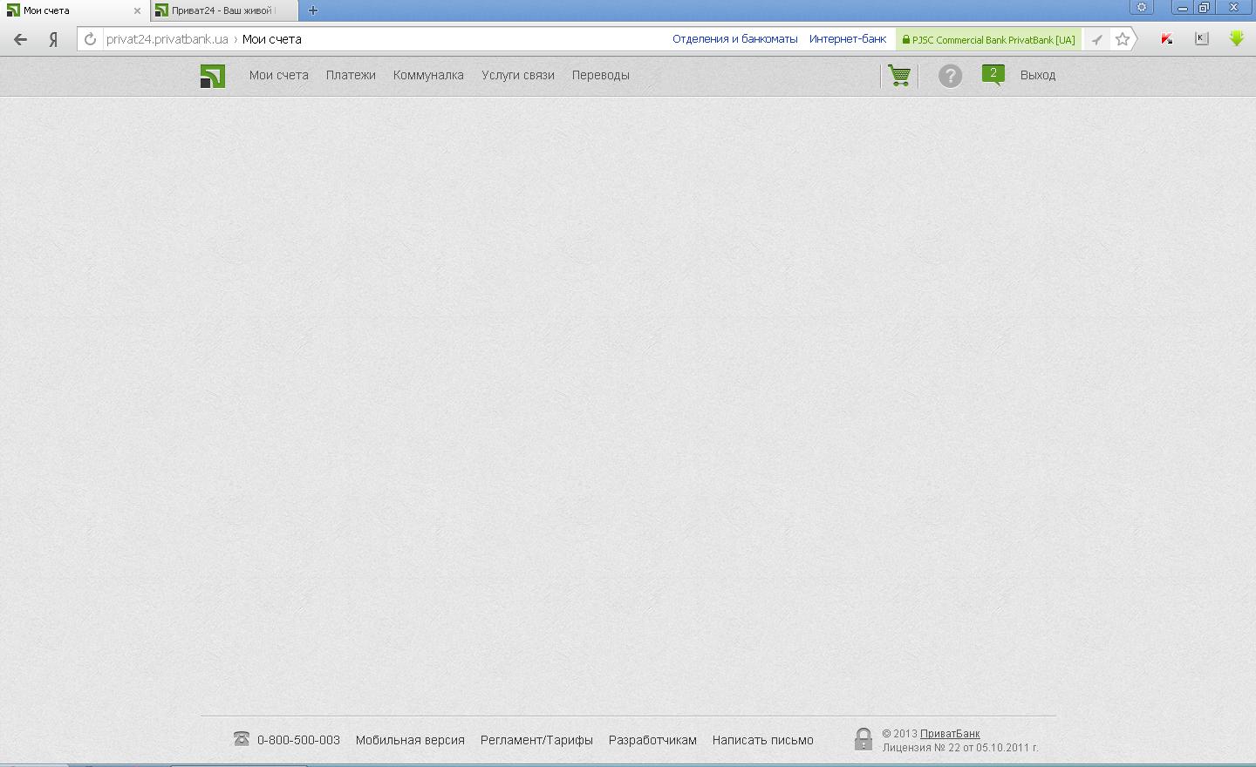
Task: Click the Yandex "Я" home button
Action: (x=53, y=39)
